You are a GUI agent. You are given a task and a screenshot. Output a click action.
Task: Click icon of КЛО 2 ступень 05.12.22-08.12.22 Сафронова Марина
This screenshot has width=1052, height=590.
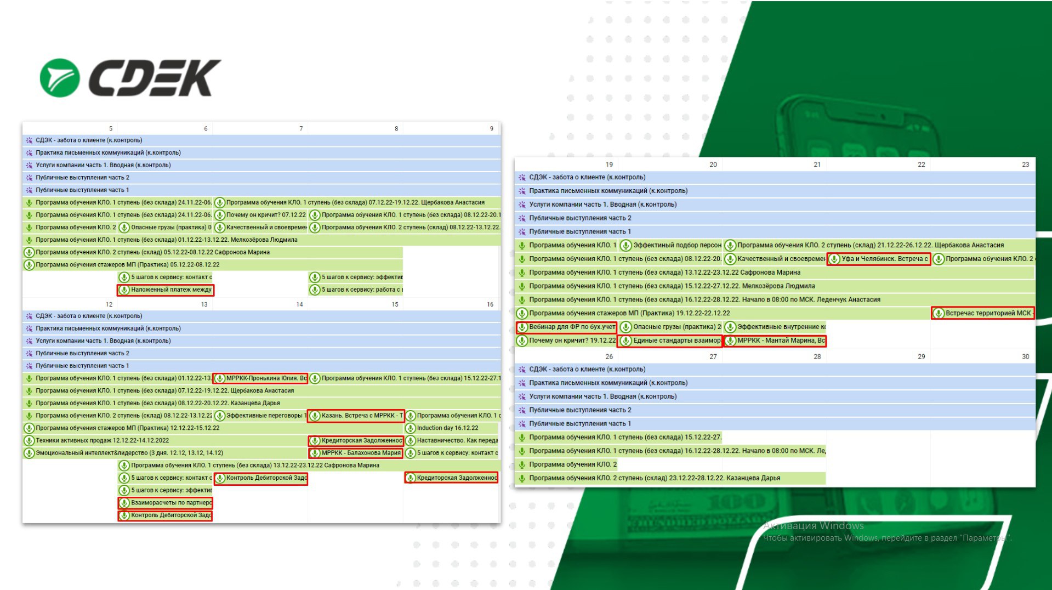[x=29, y=252]
